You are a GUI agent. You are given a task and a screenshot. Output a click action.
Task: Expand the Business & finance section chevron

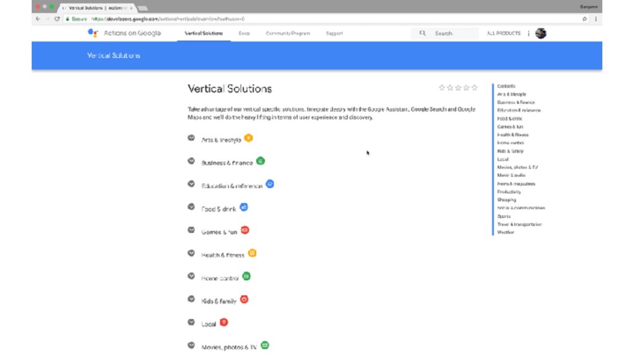click(191, 161)
